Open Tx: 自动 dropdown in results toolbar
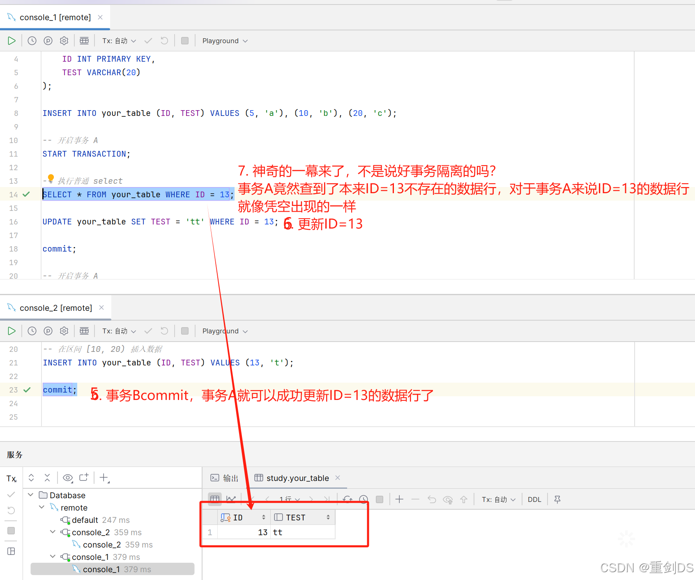695x580 pixels. (499, 499)
